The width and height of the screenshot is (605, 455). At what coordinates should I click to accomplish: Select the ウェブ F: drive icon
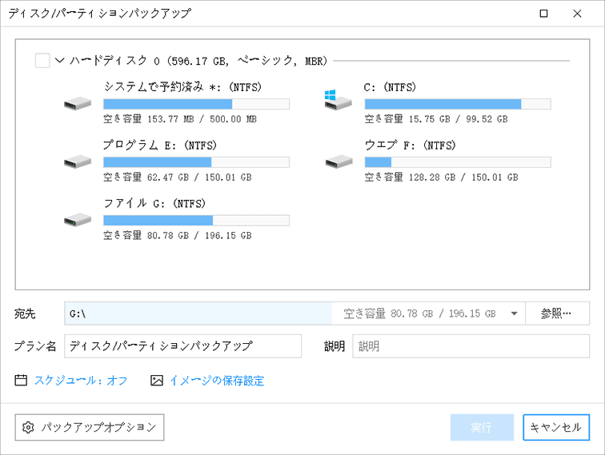pos(339,162)
